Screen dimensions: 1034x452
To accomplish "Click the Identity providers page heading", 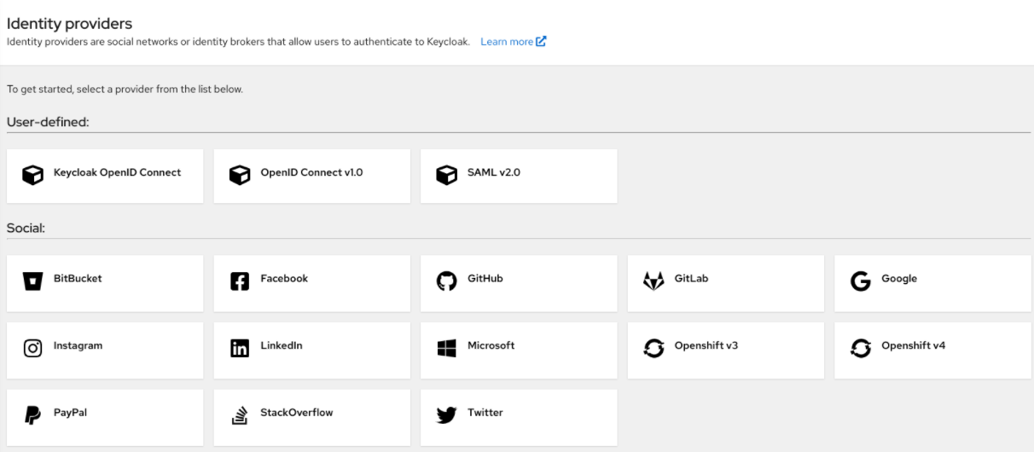I will [x=69, y=23].
